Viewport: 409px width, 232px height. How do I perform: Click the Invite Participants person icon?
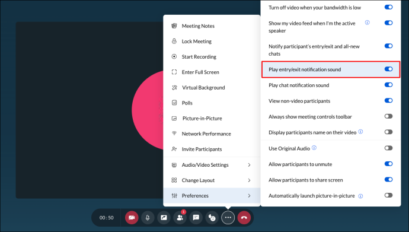click(174, 149)
